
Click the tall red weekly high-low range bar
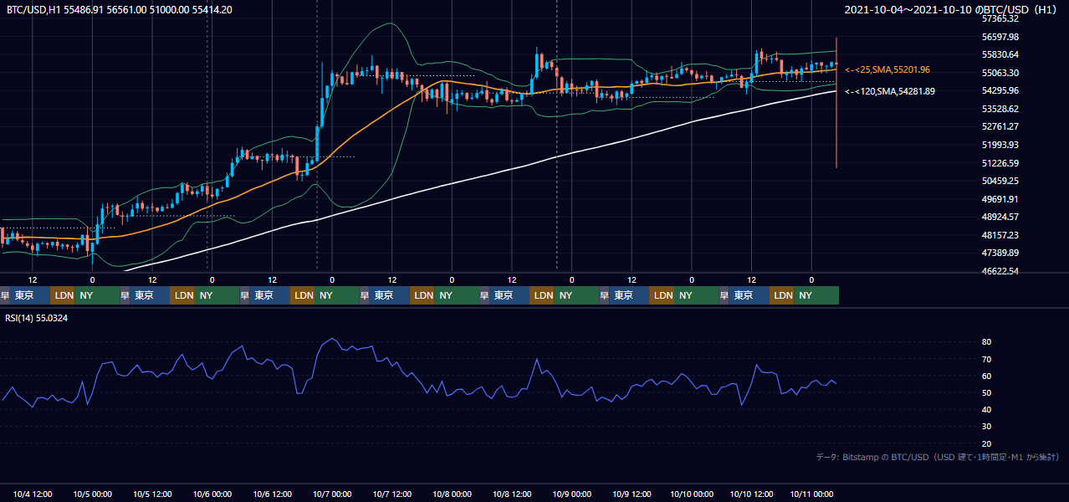click(x=836, y=102)
